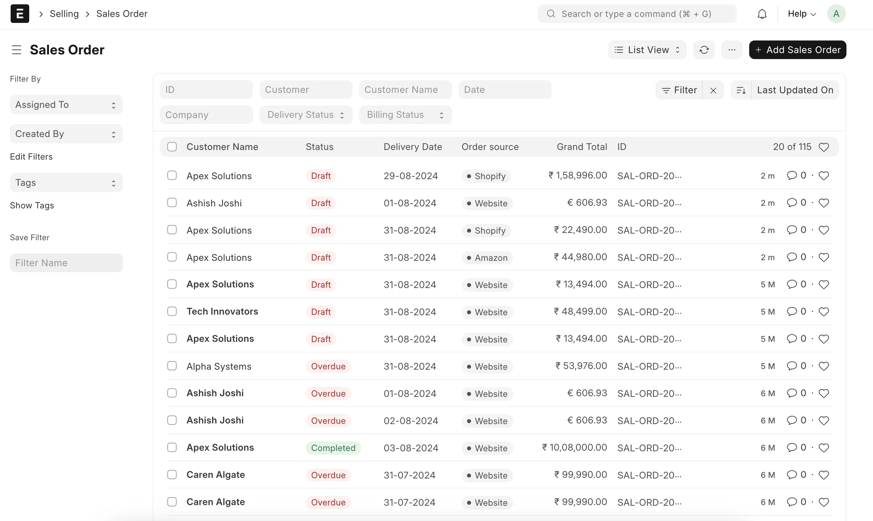
Task: Open Edit Filters
Action: 31,157
